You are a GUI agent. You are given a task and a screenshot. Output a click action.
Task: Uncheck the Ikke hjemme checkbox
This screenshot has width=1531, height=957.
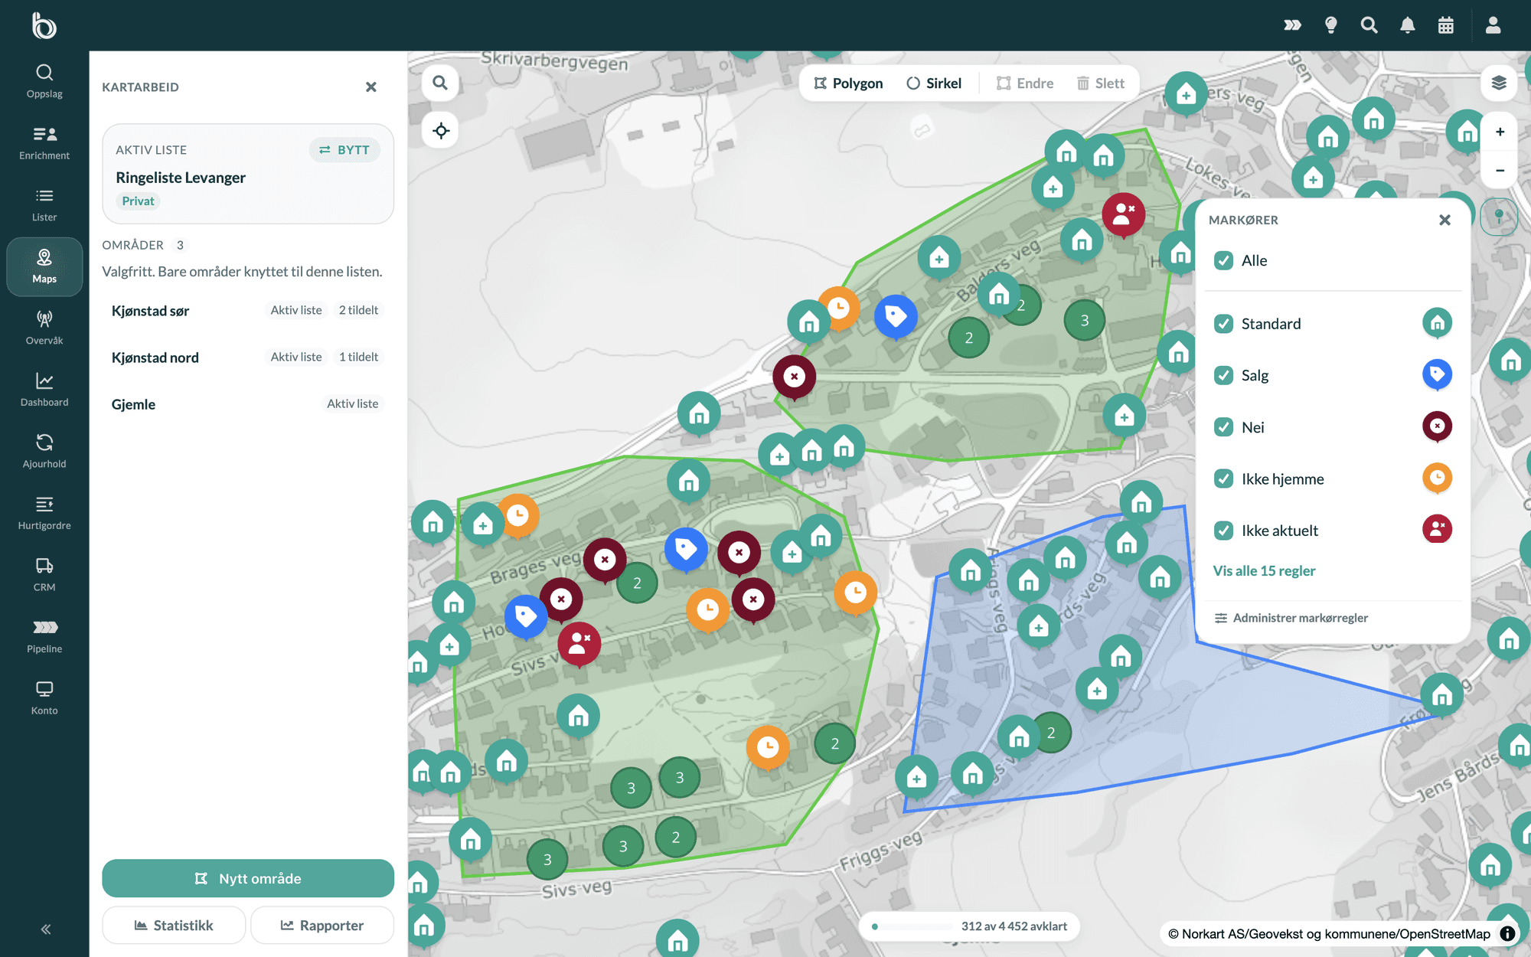[1223, 478]
